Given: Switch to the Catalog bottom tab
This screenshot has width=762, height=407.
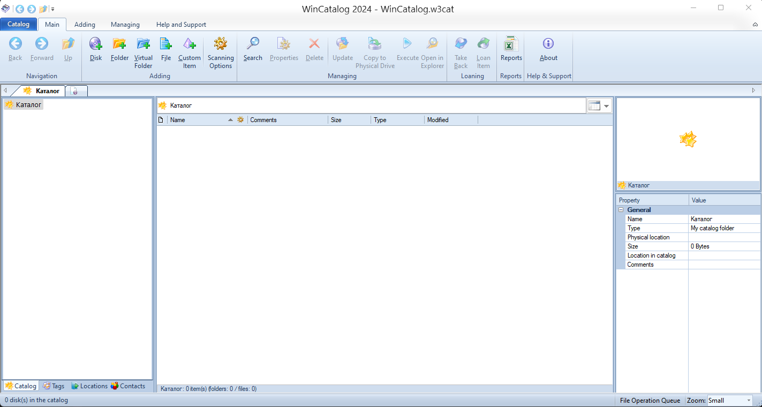Looking at the screenshot, I should [21, 386].
